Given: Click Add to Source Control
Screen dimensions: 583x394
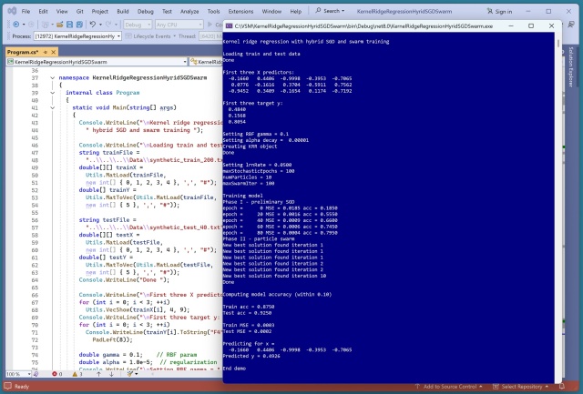Looking at the screenshot, I should (450, 386).
